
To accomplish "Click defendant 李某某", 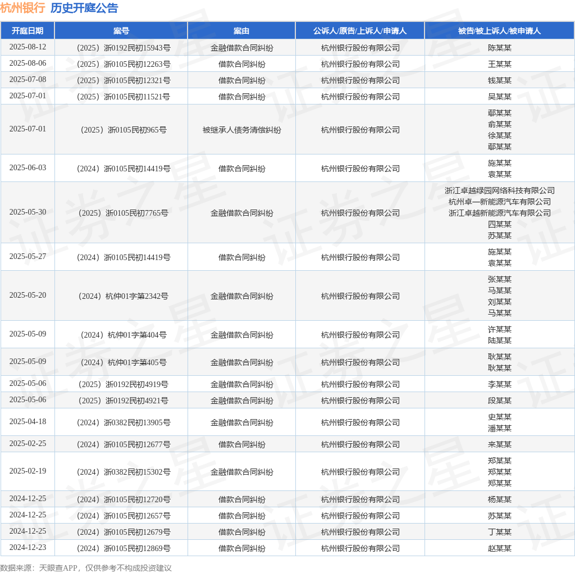I will 499,384.
